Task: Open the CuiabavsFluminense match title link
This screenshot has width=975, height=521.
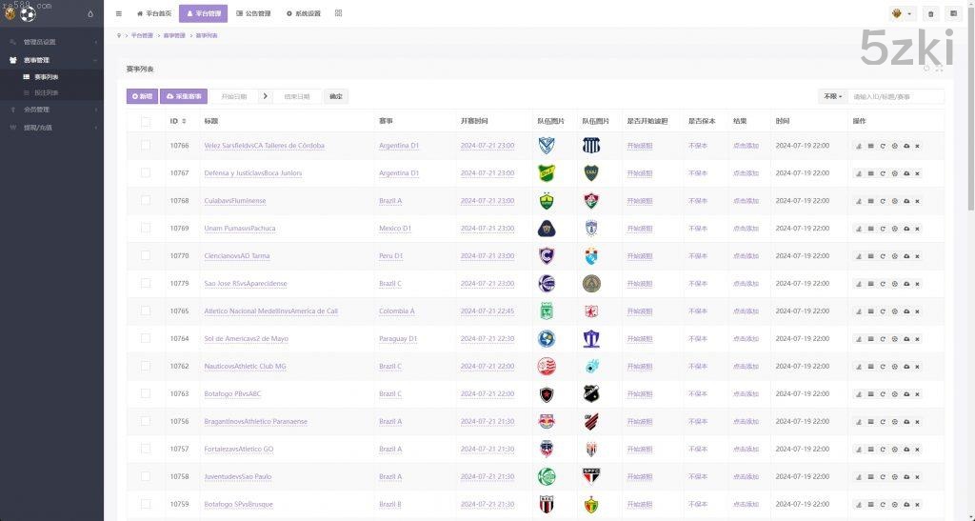Action: click(x=235, y=201)
